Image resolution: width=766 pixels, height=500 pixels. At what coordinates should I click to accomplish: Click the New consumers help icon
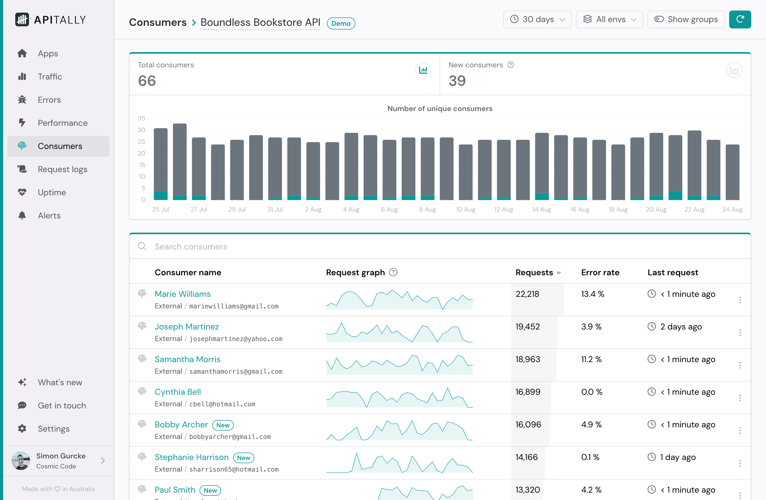(510, 65)
